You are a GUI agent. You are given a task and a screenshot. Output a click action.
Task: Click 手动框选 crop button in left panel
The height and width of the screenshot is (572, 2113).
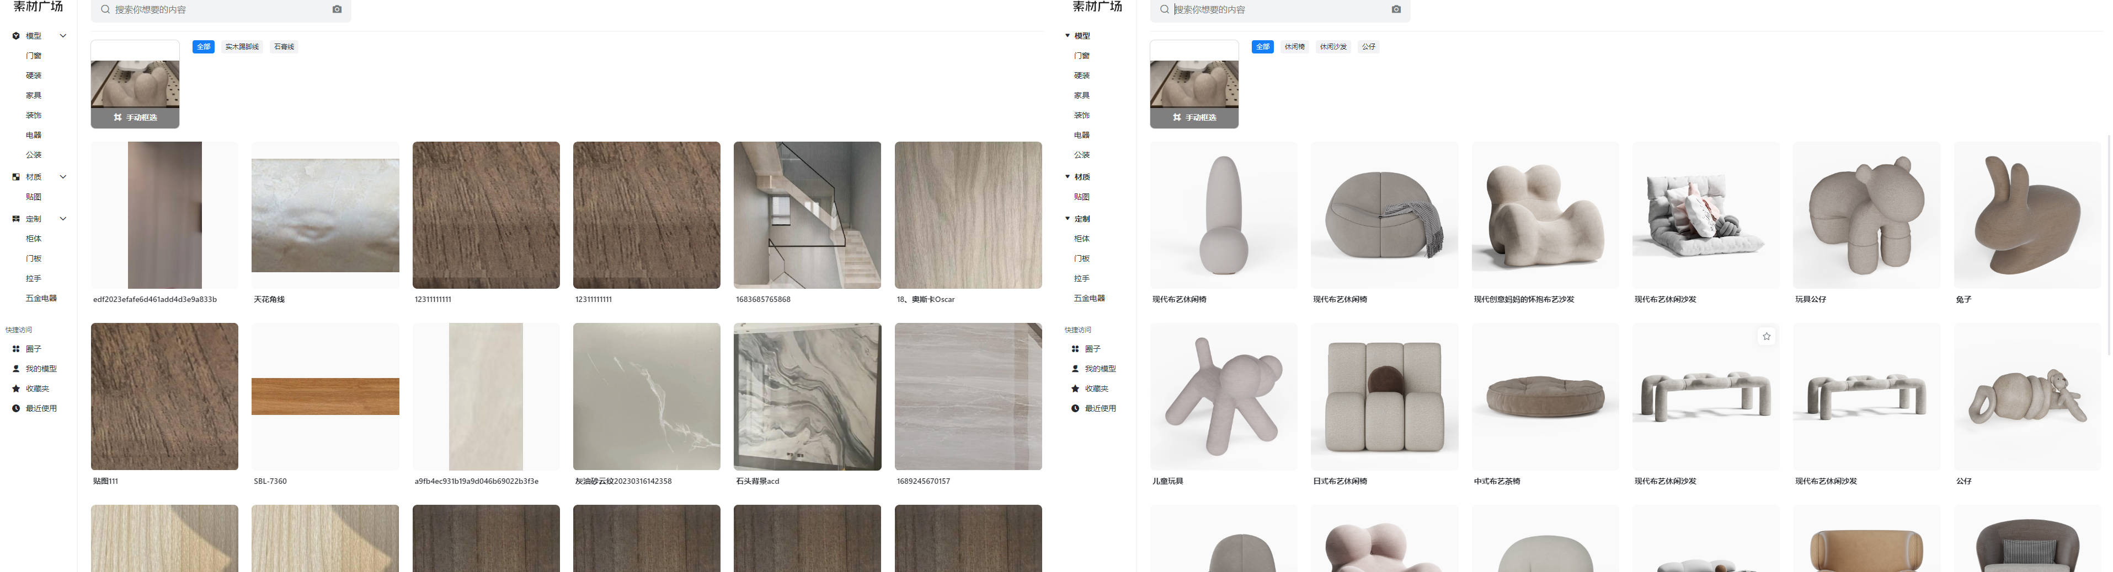click(135, 117)
